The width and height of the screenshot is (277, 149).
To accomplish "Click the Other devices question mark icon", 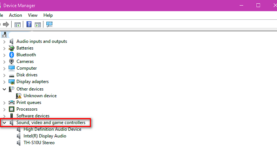I will coord(12,89).
